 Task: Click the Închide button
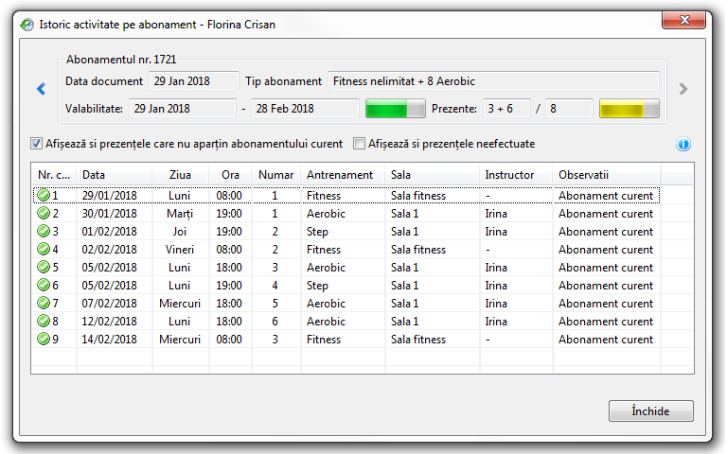[x=650, y=411]
